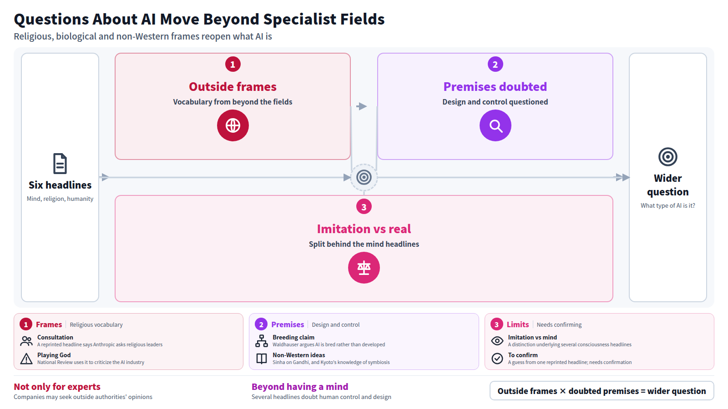This screenshot has height=409, width=728.
Task: Select the pink number 3 badge on Imitation vs real
Action: click(364, 207)
